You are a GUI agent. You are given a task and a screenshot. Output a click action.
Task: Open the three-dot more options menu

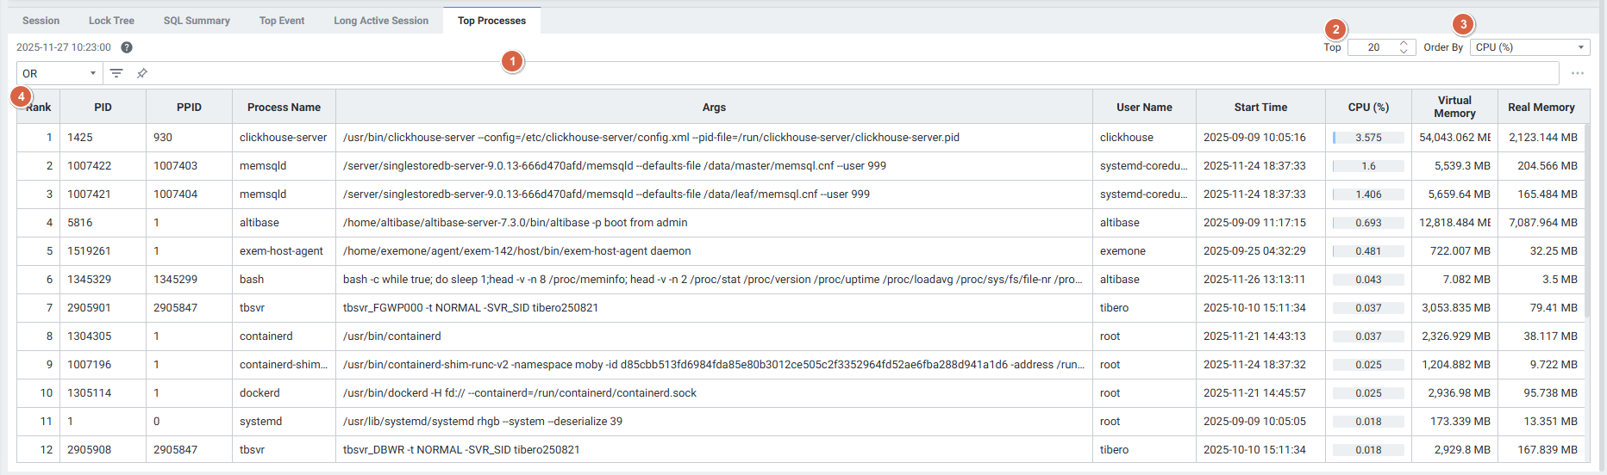click(1577, 73)
